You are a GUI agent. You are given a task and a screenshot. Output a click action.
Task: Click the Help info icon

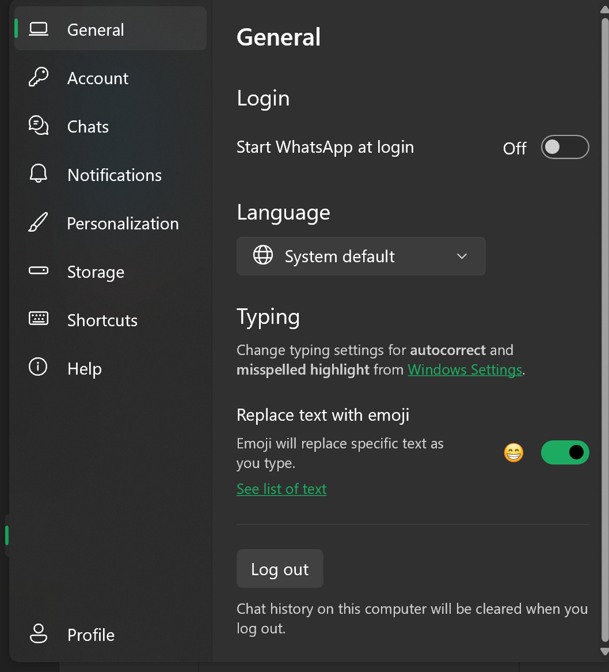(x=38, y=367)
